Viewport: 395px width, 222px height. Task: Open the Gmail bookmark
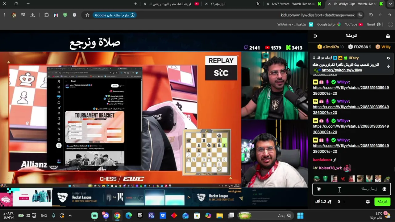click(373, 24)
